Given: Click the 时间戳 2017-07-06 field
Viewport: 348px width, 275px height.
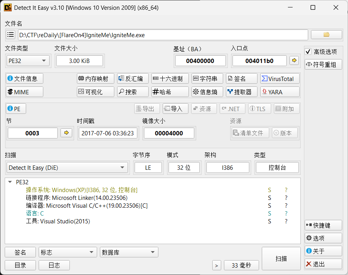Looking at the screenshot, I should click(x=108, y=133).
